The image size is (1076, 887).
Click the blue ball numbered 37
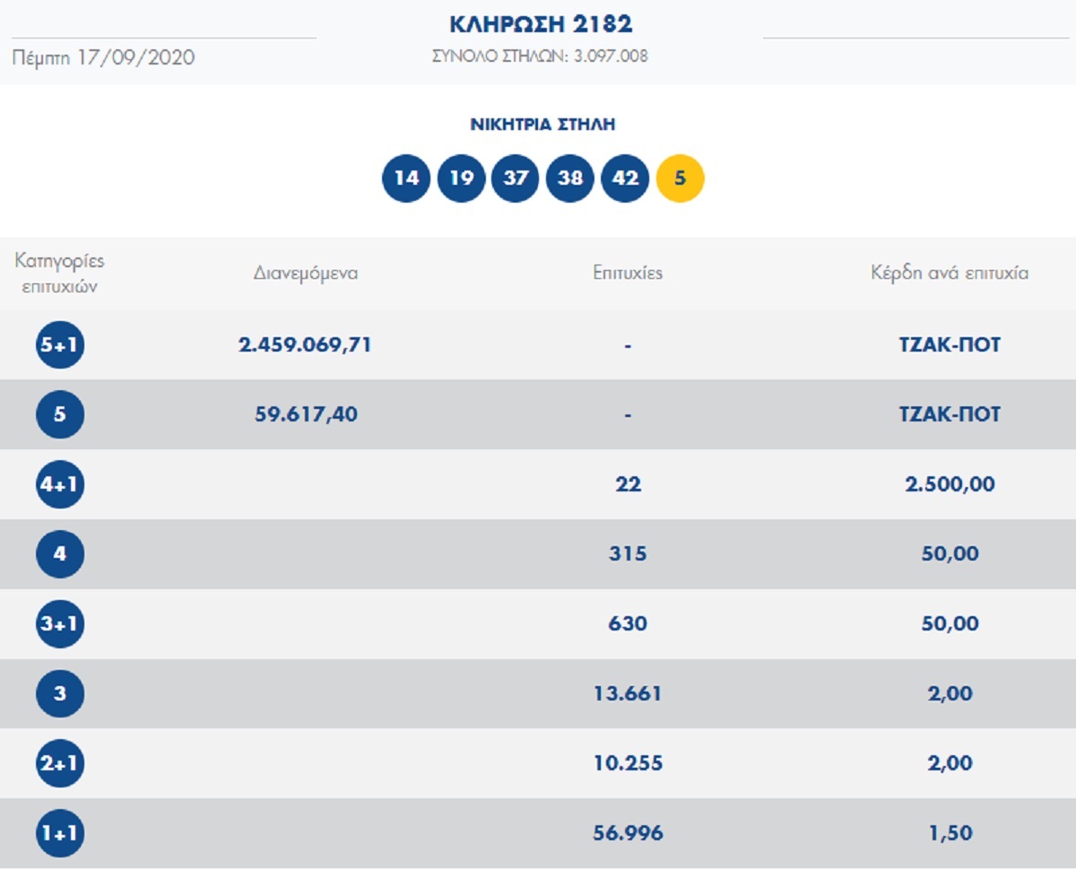(516, 178)
